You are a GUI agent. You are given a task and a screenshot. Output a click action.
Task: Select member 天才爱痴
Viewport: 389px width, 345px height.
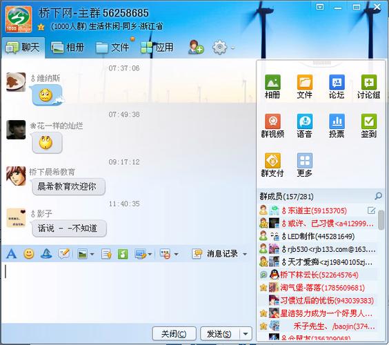(x=317, y=262)
